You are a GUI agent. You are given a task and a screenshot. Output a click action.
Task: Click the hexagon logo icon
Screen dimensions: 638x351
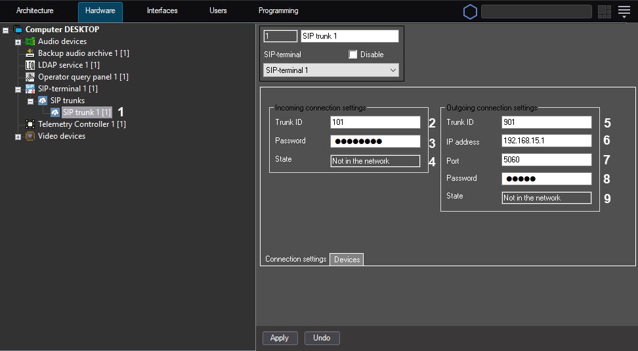point(470,12)
